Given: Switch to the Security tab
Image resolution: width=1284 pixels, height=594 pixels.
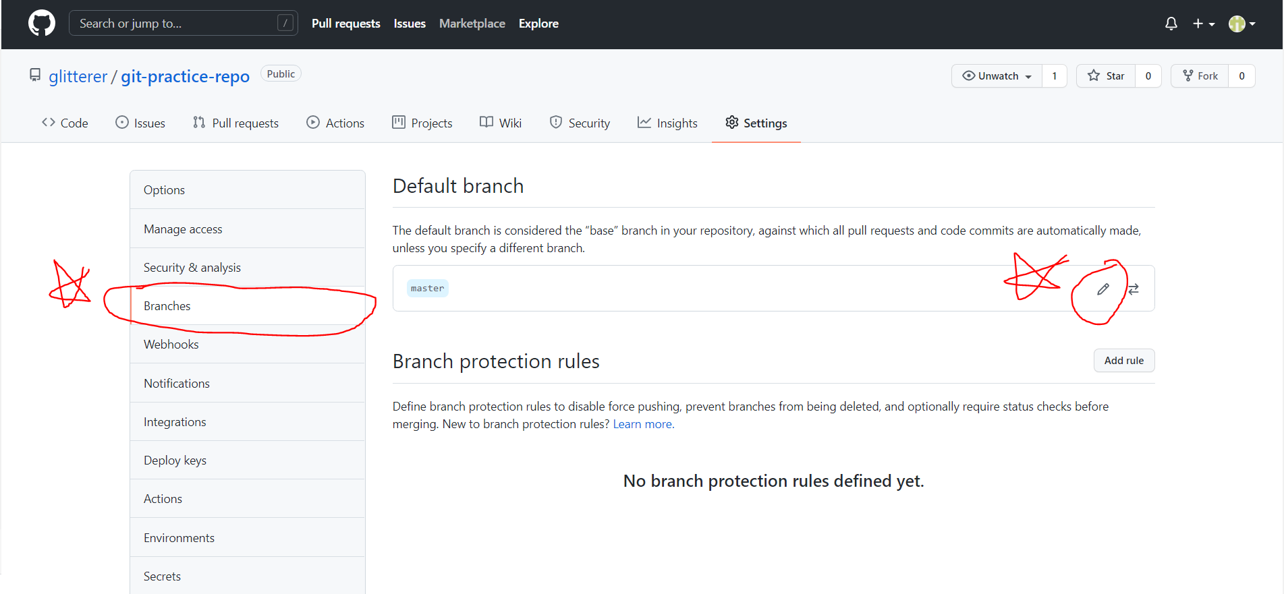Looking at the screenshot, I should (x=580, y=123).
